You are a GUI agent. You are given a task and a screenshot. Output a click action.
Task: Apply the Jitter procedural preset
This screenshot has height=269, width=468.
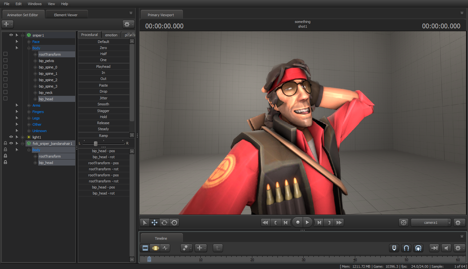coord(104,98)
